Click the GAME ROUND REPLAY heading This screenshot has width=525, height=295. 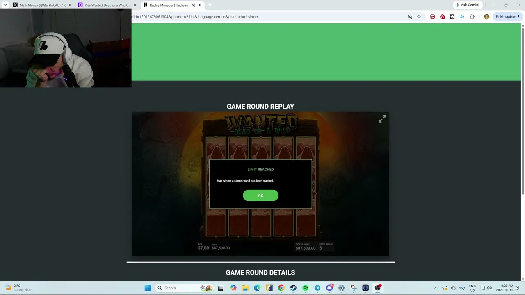click(x=260, y=107)
